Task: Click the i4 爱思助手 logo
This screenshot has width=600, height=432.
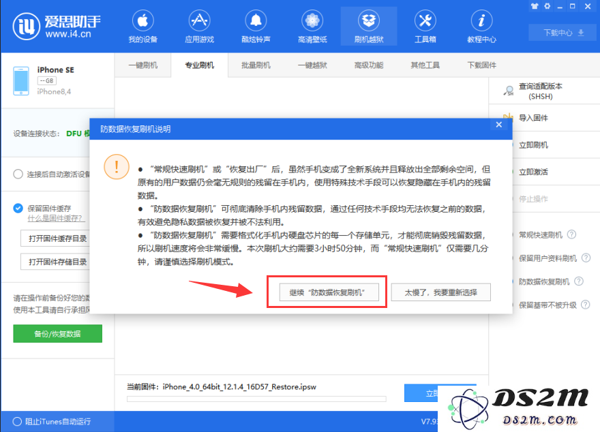Action: pos(57,26)
